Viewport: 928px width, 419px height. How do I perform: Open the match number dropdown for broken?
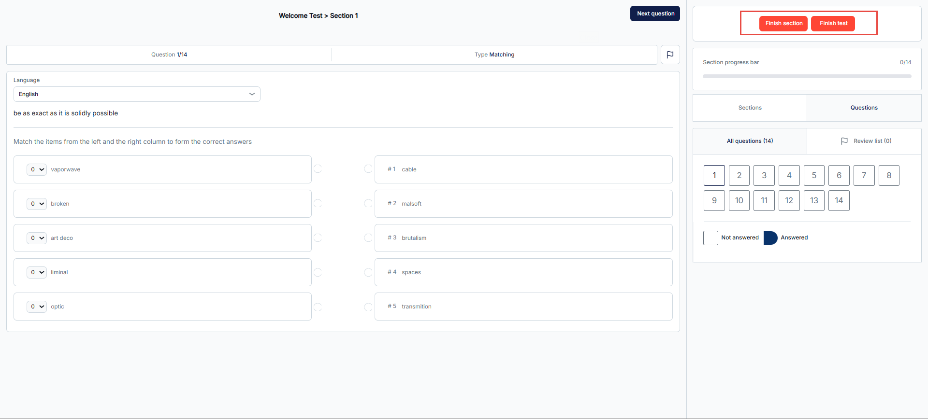(x=37, y=204)
